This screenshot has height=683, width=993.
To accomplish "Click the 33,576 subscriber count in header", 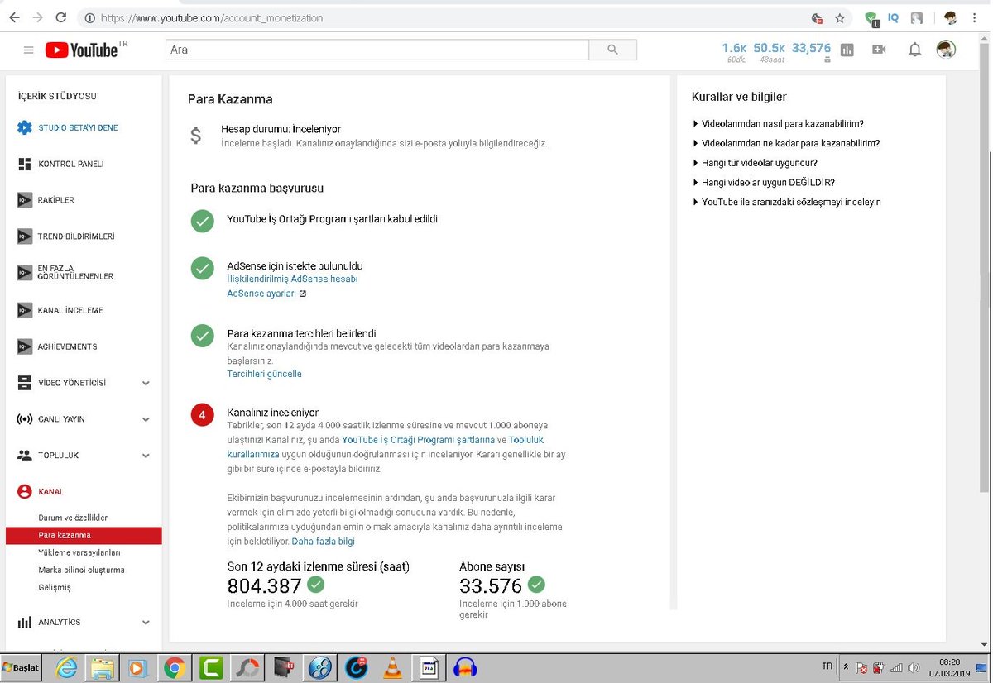I will 811,49.
